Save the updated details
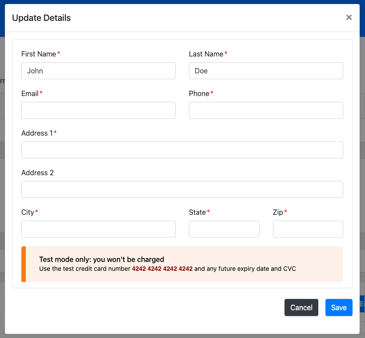 pos(338,307)
